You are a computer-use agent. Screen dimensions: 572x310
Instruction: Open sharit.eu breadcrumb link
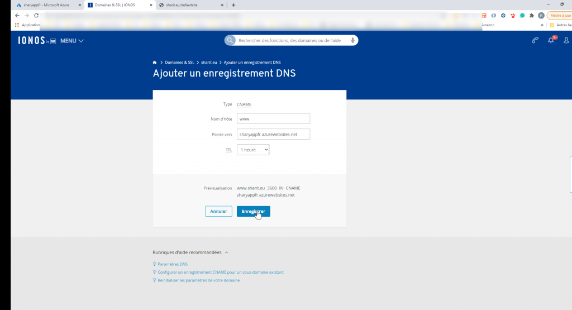[209, 63]
